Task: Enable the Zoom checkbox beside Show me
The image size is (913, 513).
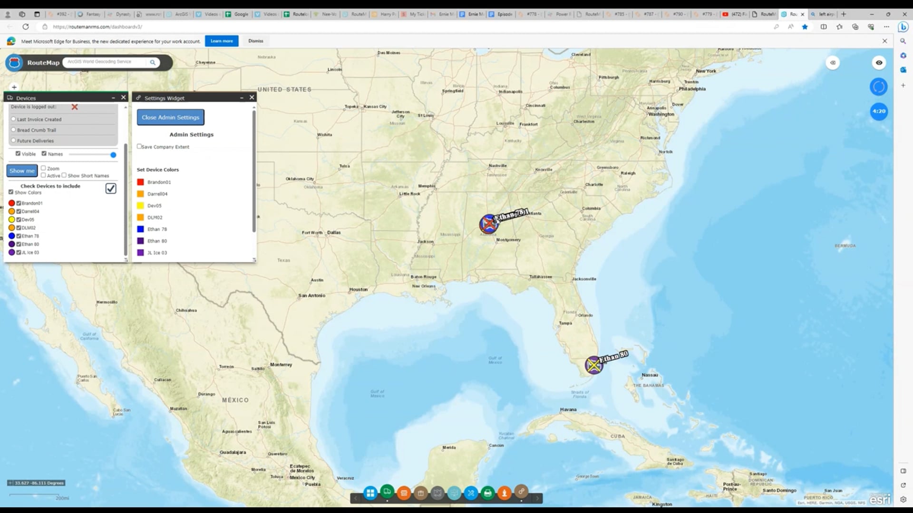Action: (x=43, y=168)
